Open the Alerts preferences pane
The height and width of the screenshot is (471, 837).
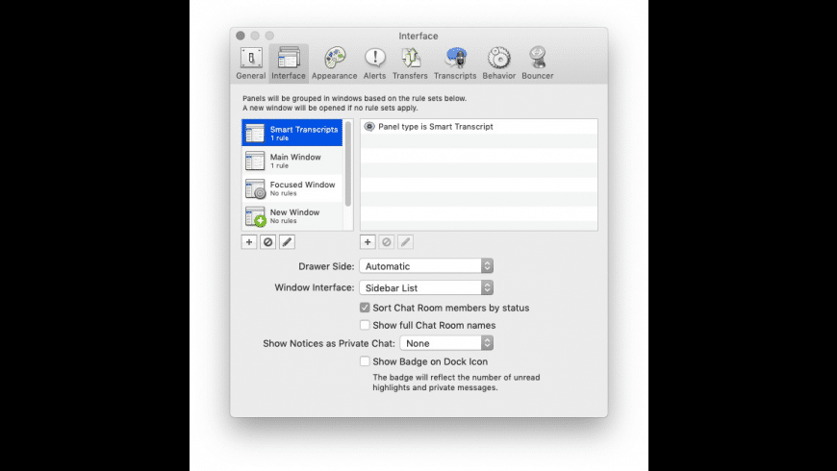(375, 63)
